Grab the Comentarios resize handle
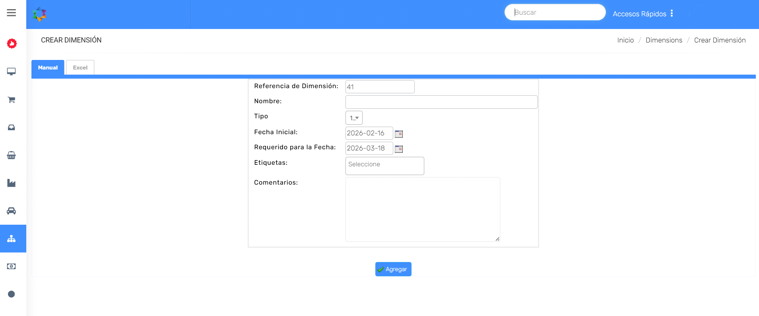 498,239
